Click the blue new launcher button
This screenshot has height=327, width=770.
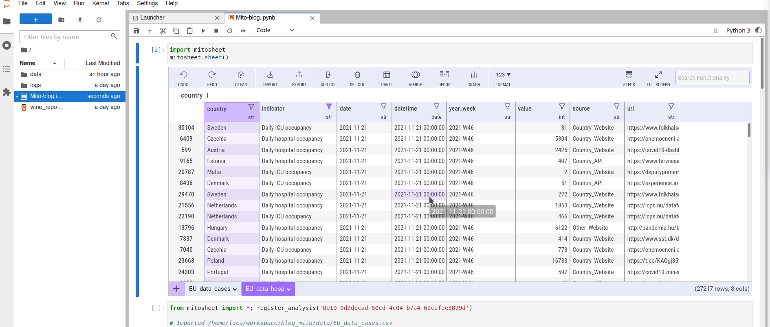point(35,20)
